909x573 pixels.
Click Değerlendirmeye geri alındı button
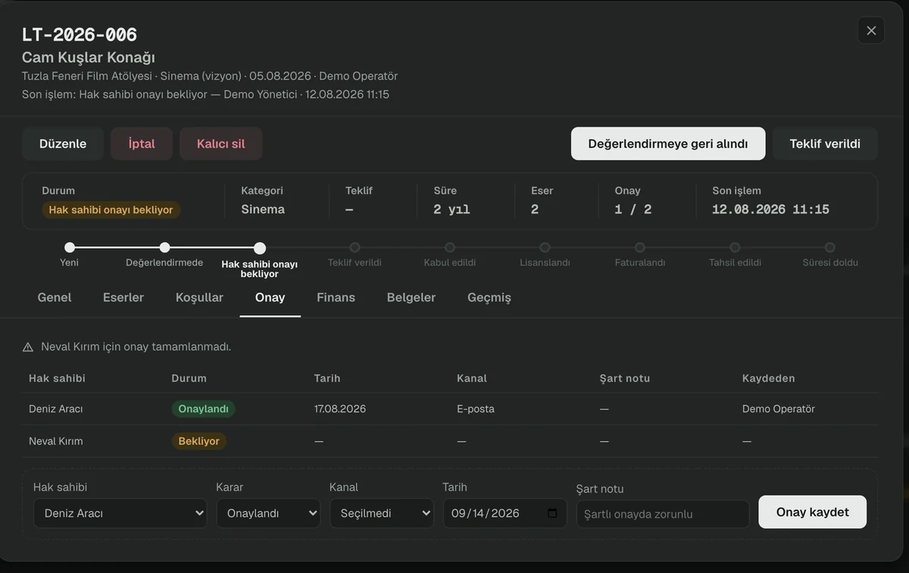[668, 143]
